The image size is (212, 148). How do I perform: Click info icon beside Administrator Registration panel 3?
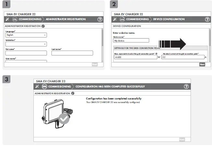click(73, 93)
